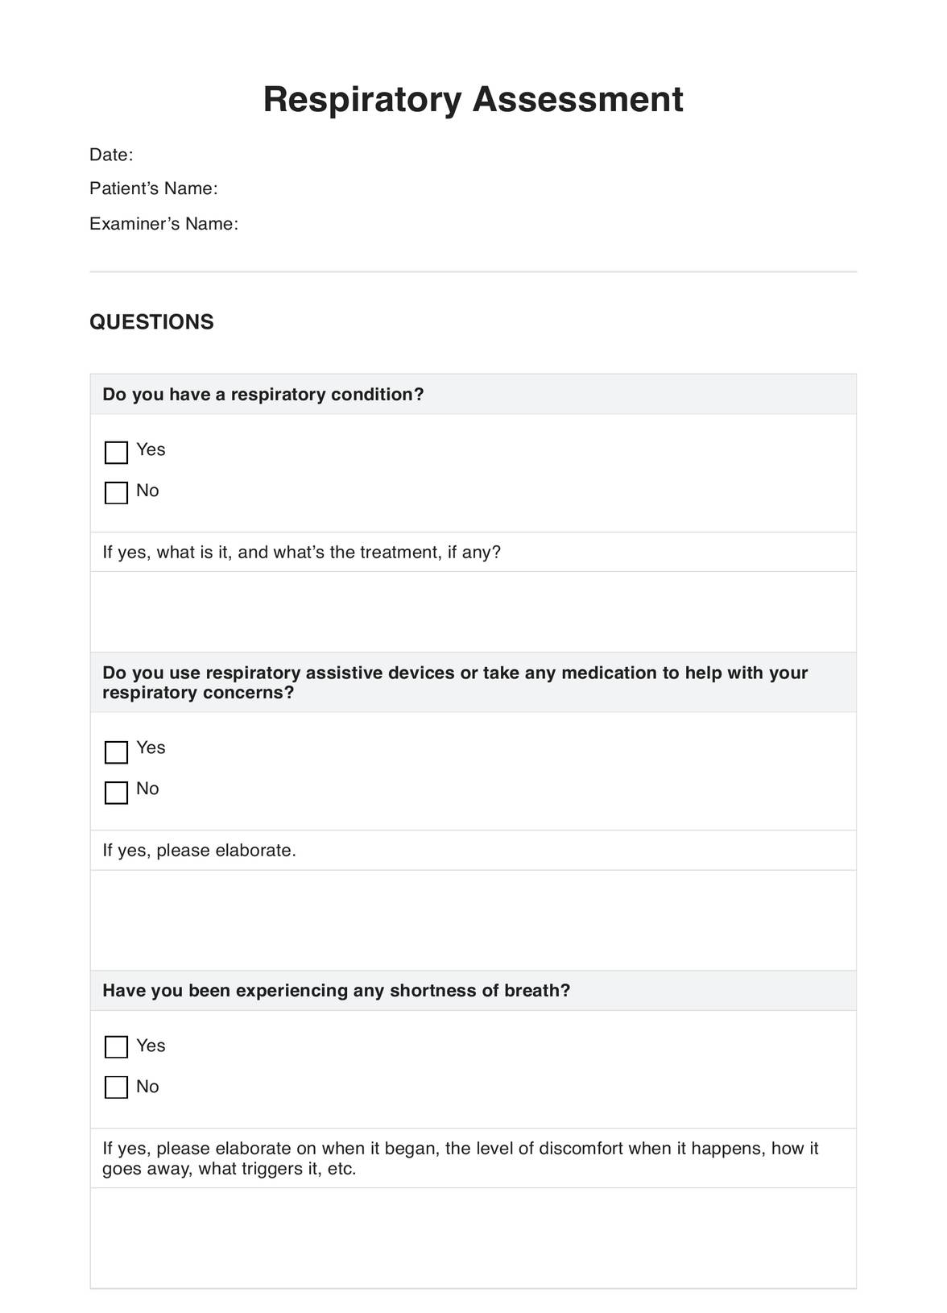The width and height of the screenshot is (947, 1313).
Task: Click the 'If yes, what is it' prompt
Action: 301,553
